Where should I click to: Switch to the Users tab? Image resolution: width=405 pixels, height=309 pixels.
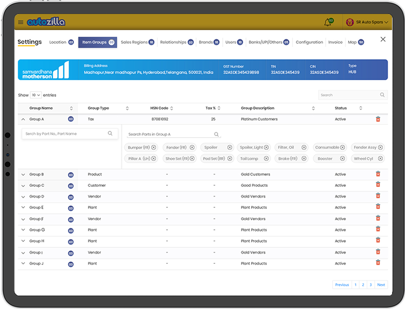[x=234, y=42]
